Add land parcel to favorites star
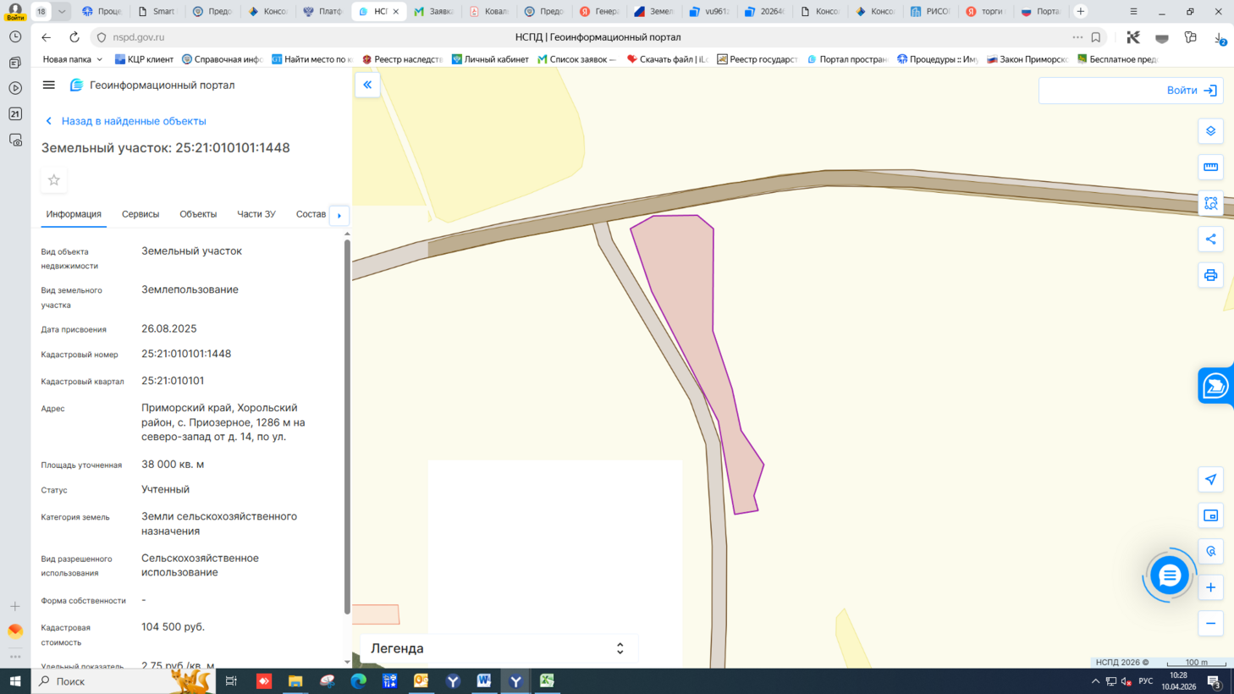Viewport: 1234px width, 694px height. coord(54,180)
